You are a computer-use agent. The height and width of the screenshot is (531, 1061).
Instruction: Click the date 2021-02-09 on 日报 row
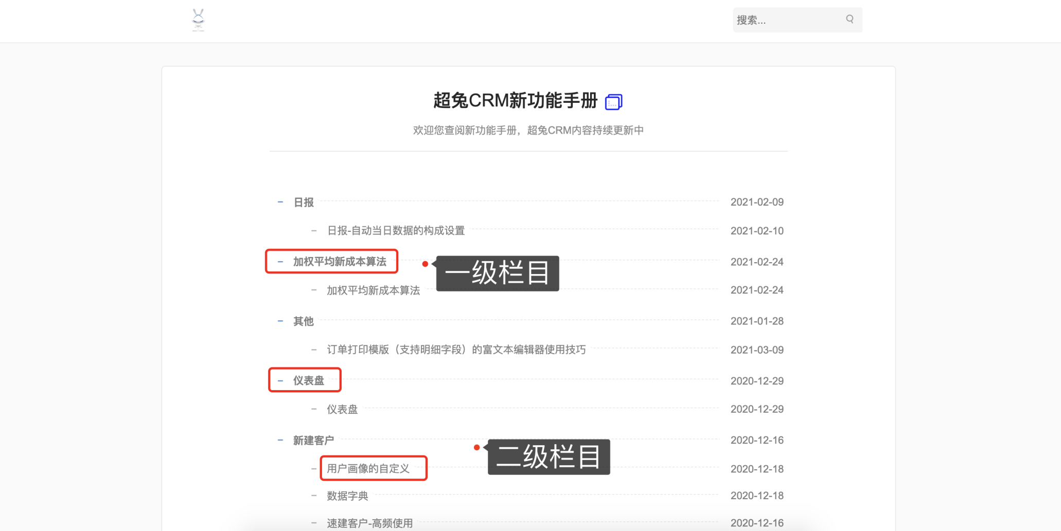(x=757, y=202)
